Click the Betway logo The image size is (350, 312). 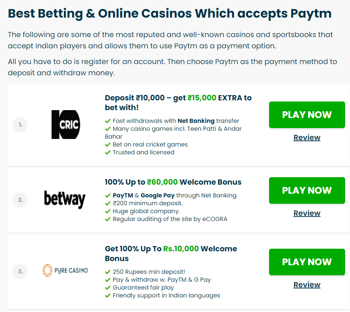click(64, 199)
